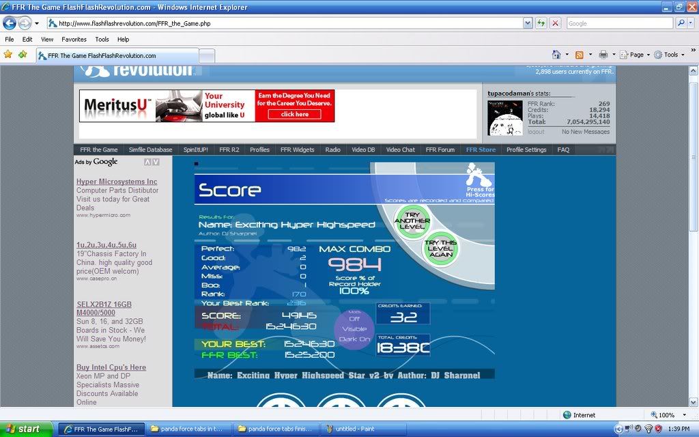Open the Tools toolbar dropdown
699x437 pixels.
pos(670,55)
